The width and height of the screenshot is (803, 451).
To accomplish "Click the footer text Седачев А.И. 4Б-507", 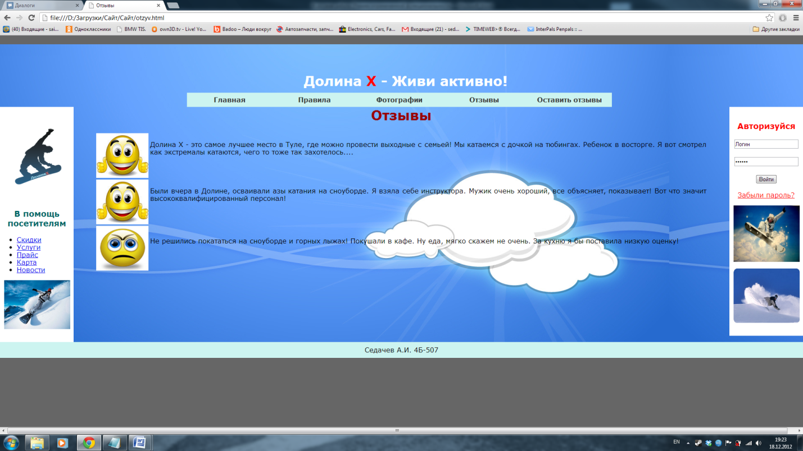I will [x=401, y=350].
